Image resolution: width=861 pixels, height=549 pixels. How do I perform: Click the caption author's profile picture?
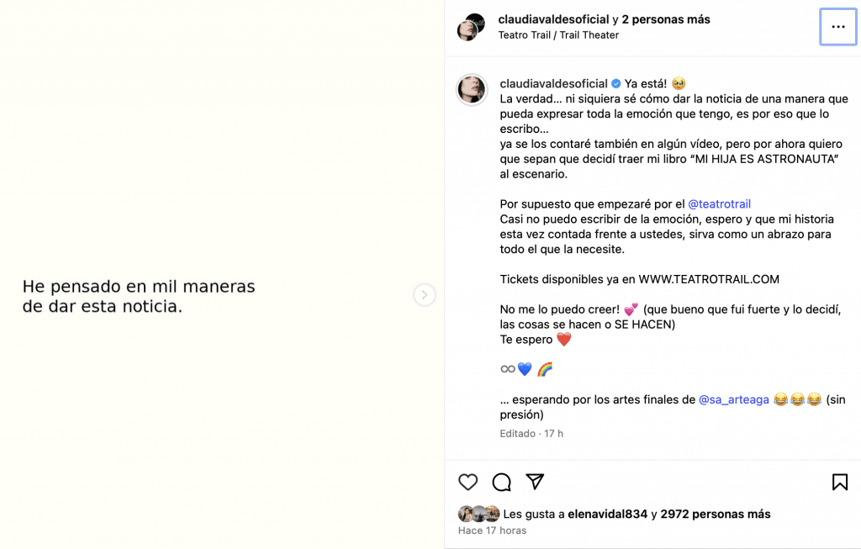coord(472,89)
